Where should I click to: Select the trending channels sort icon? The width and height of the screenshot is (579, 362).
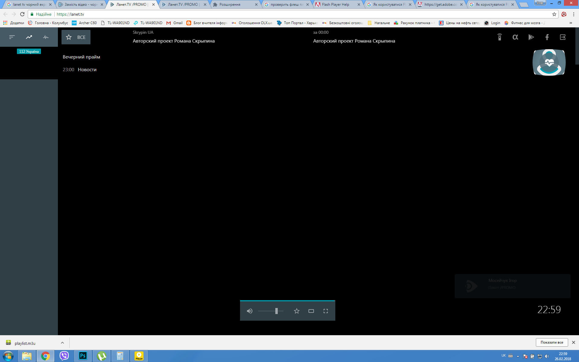click(x=29, y=37)
